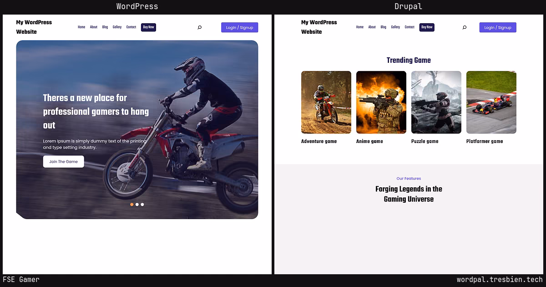
Task: Click Forging Legends in the Gaming Universe heading
Action: pos(409,194)
